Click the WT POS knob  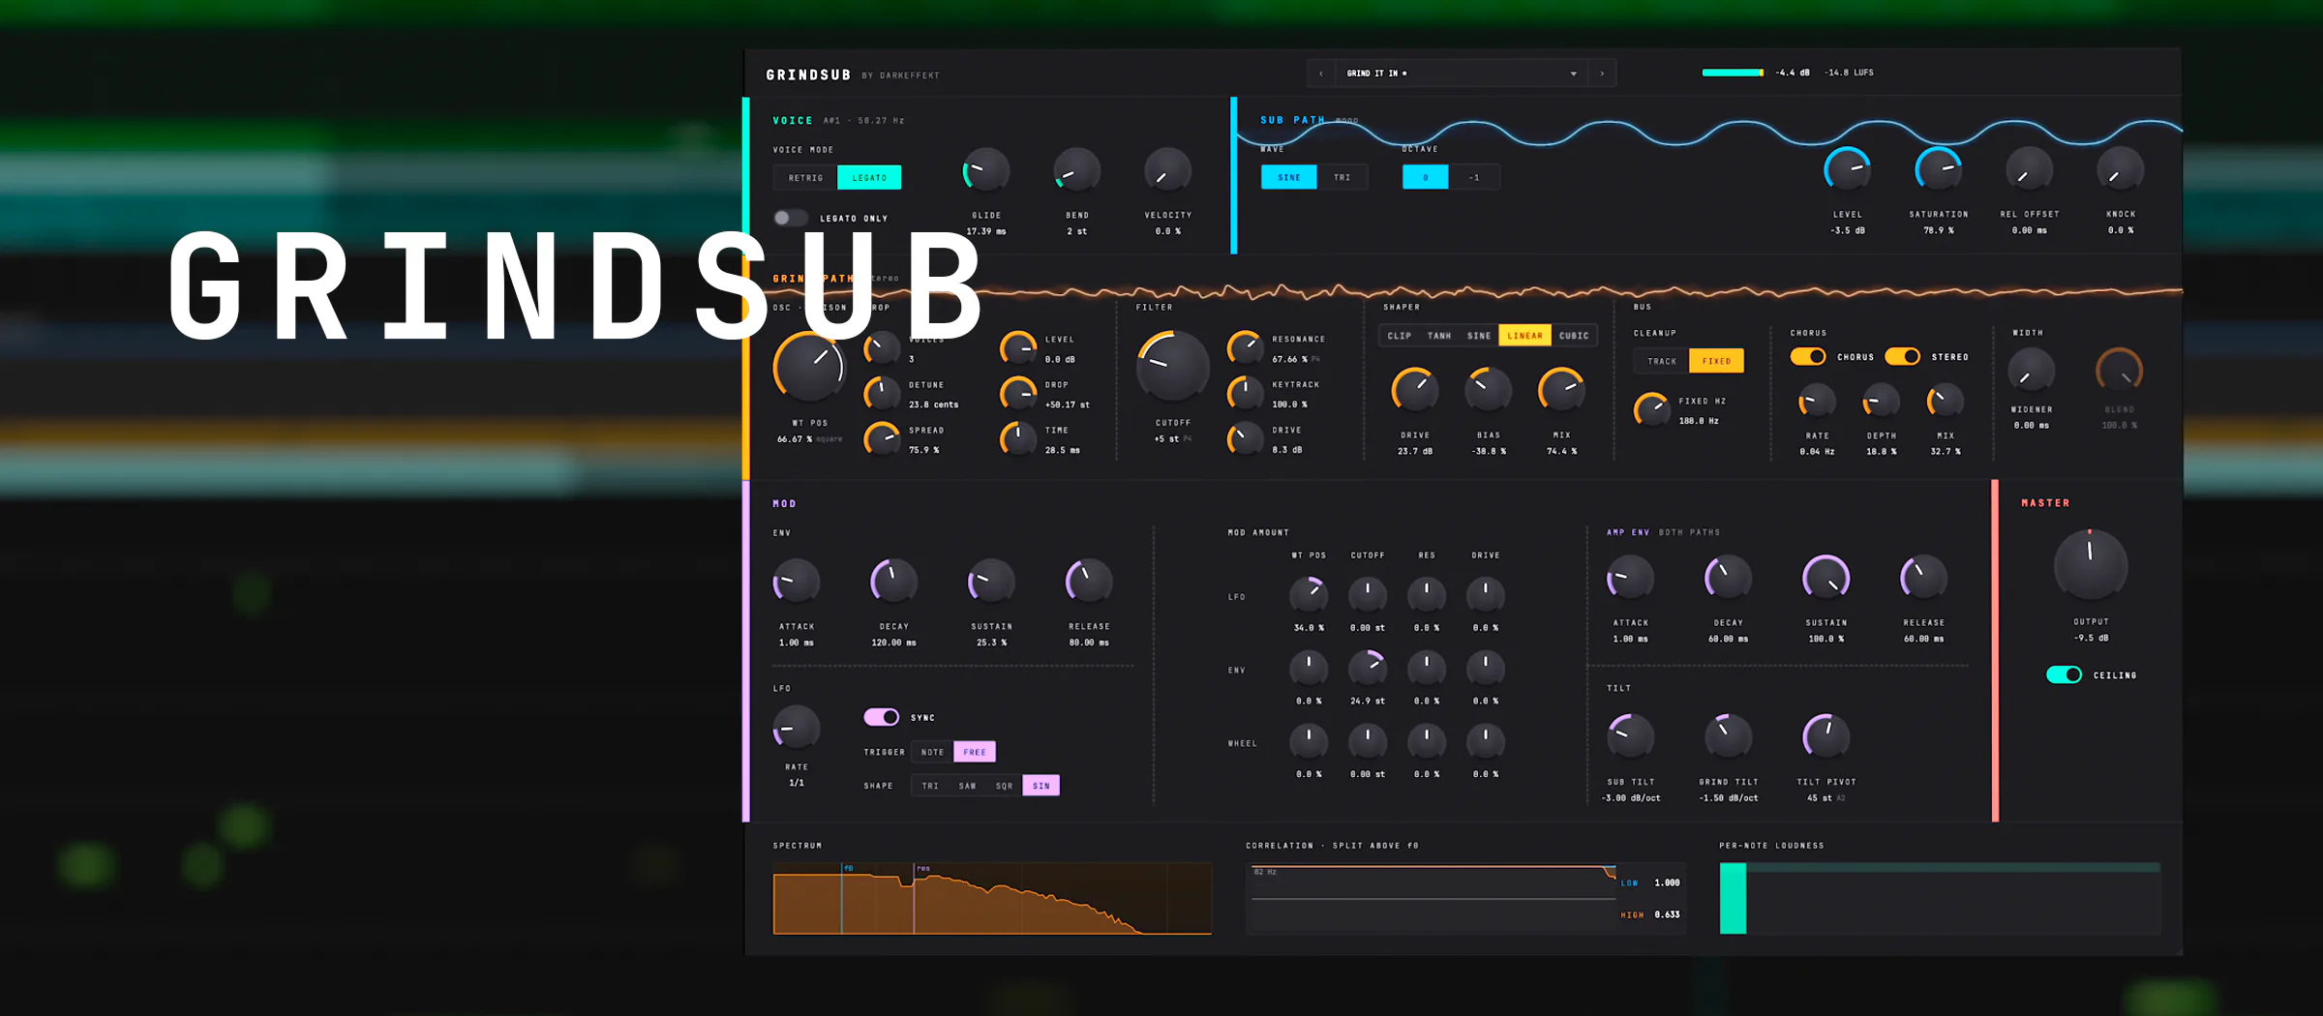809,368
